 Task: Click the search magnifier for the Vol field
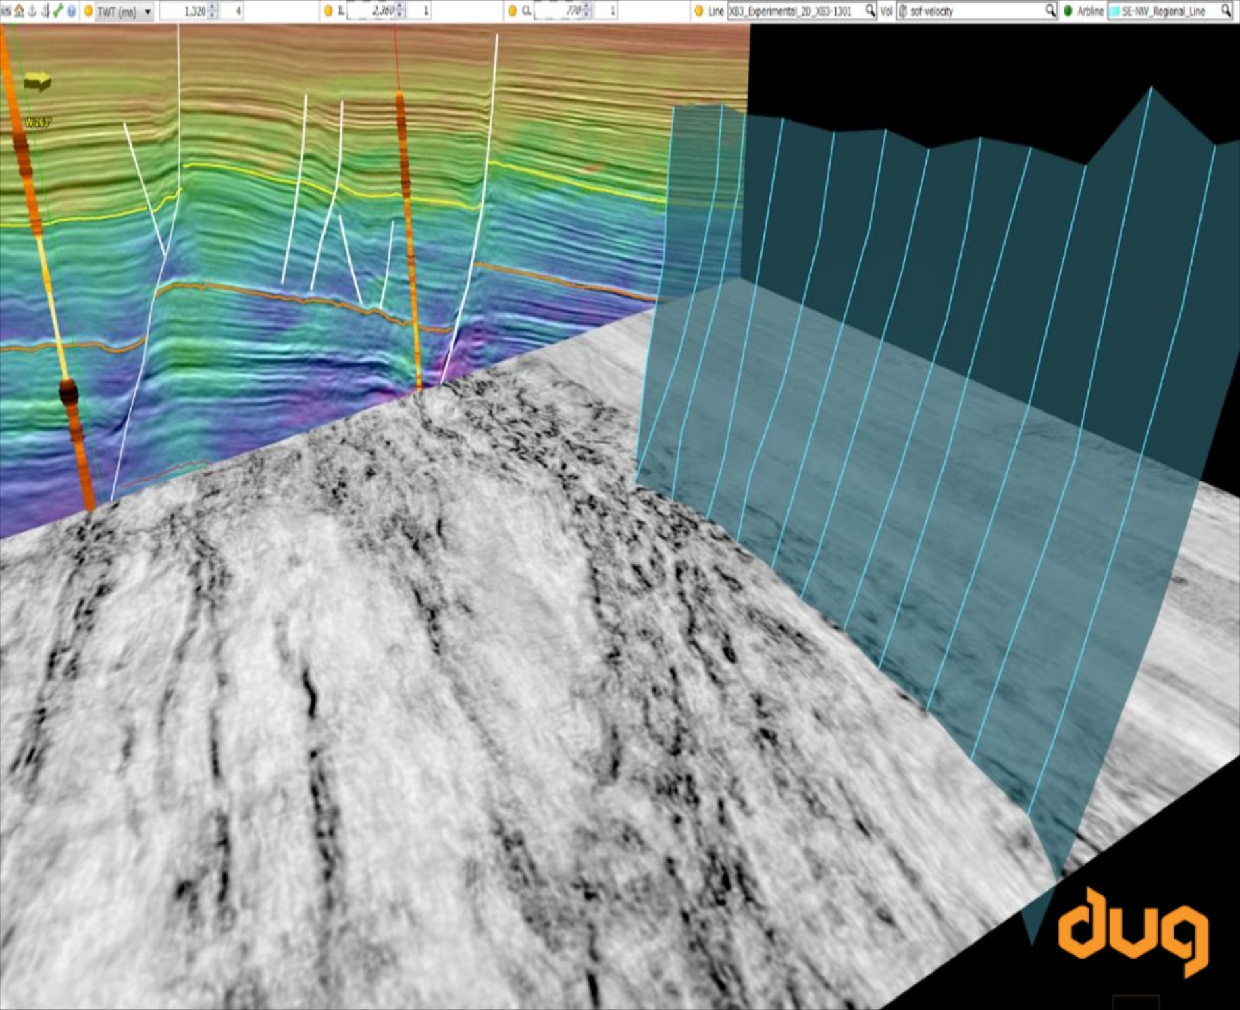click(1052, 11)
